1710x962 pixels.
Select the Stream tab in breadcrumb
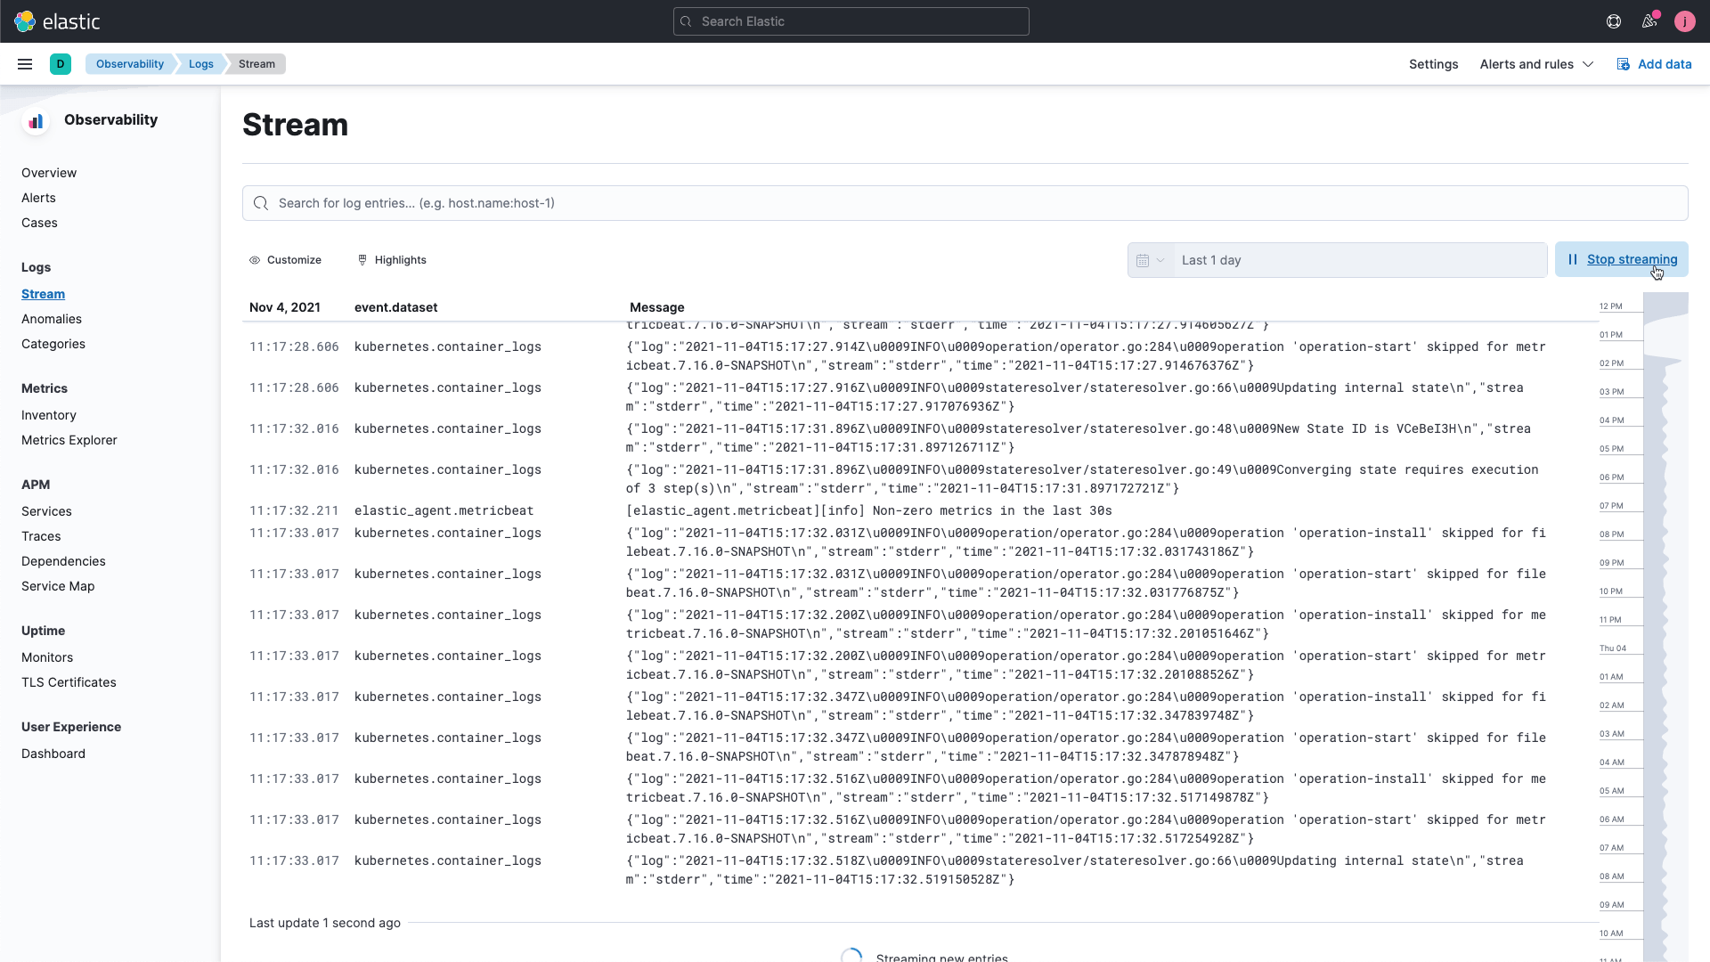click(x=257, y=63)
